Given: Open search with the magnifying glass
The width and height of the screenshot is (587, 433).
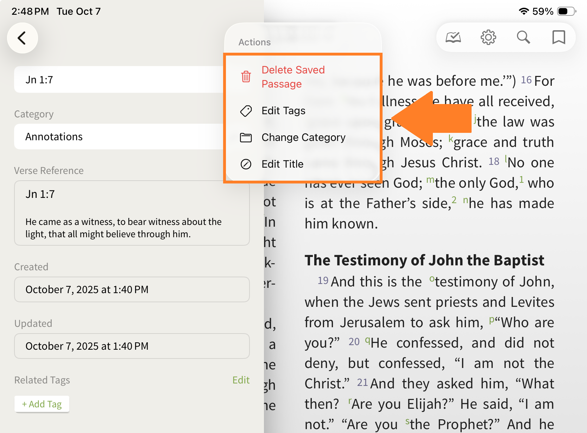Looking at the screenshot, I should tap(523, 37).
